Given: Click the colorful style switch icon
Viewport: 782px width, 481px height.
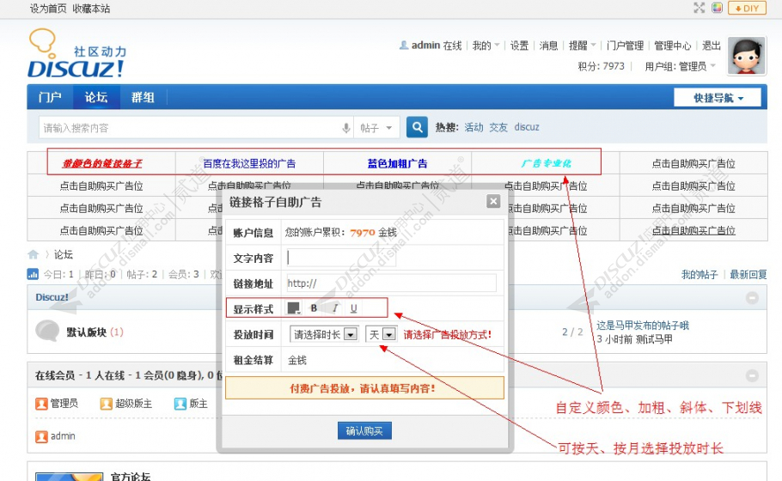Looking at the screenshot, I should (717, 8).
